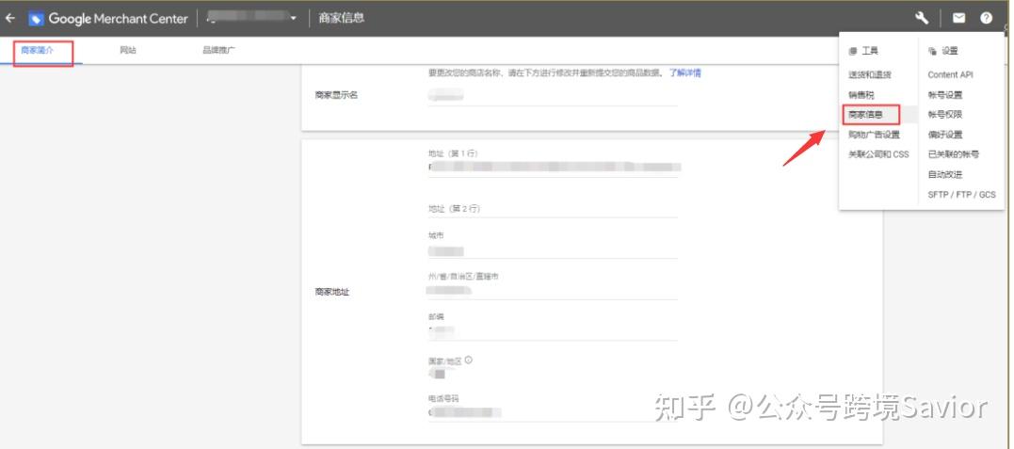Switch to the 品牌推广 tab
This screenshot has width=1014, height=449.
(218, 51)
